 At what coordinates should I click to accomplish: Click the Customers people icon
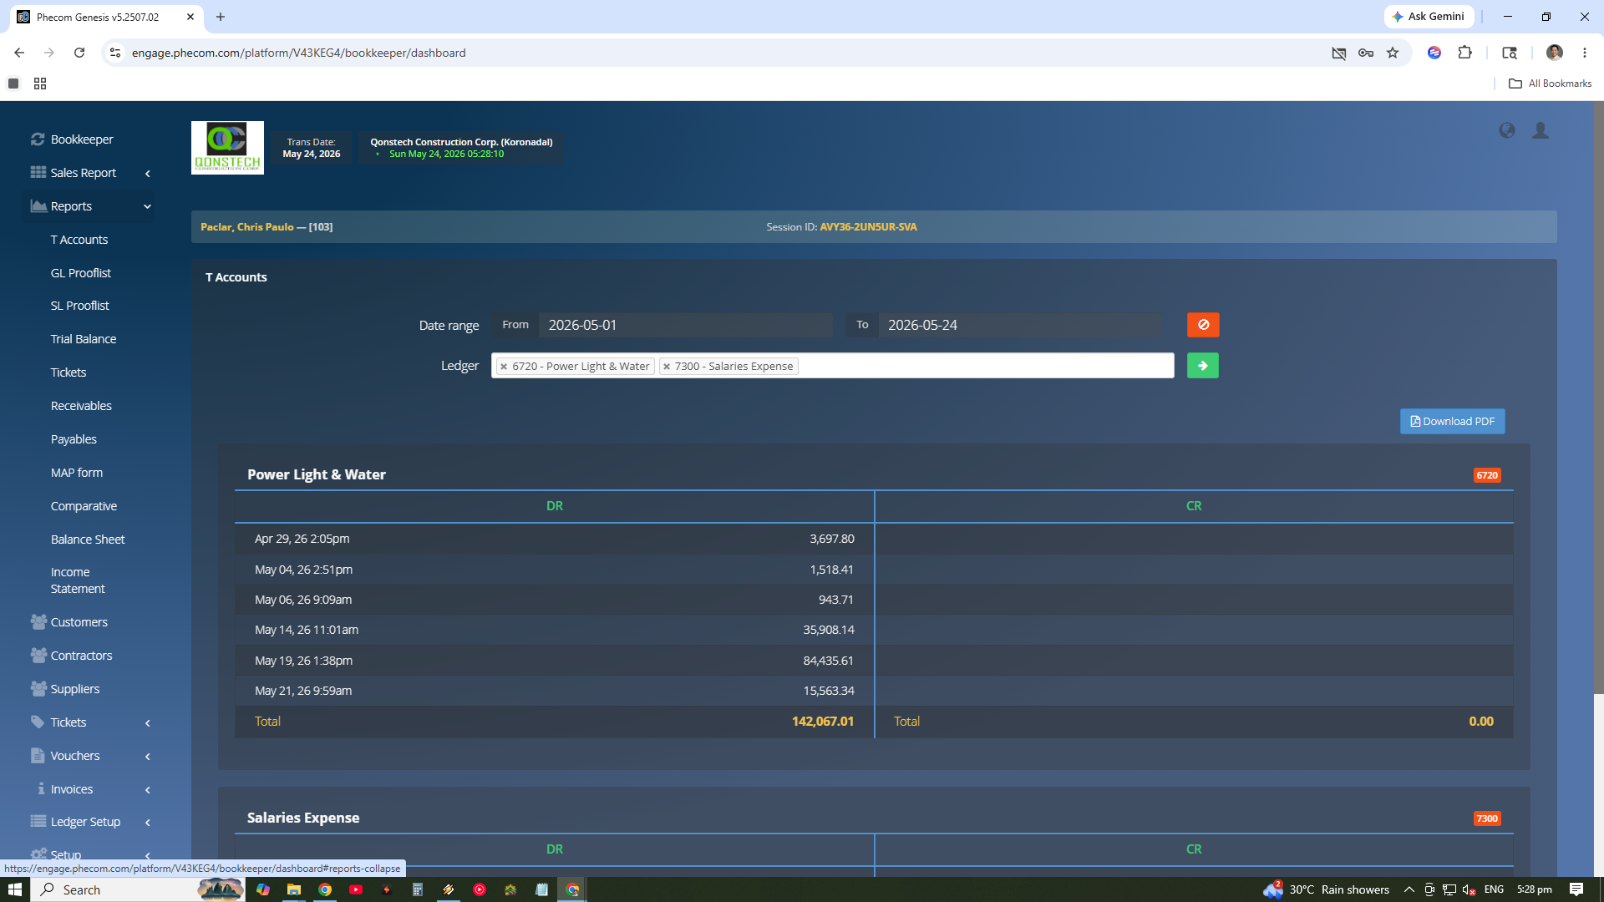(x=38, y=621)
